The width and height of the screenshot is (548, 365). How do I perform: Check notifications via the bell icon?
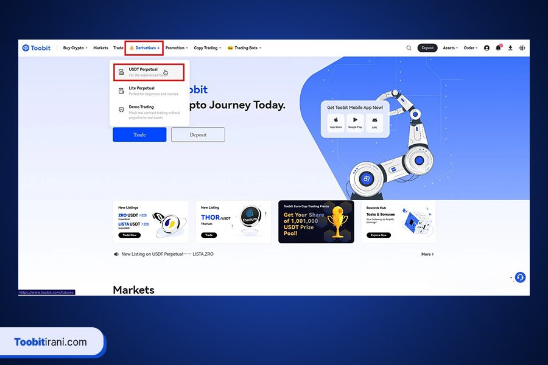498,48
